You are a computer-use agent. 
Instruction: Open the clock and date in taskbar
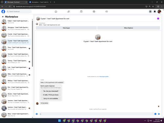coord(156,121)
